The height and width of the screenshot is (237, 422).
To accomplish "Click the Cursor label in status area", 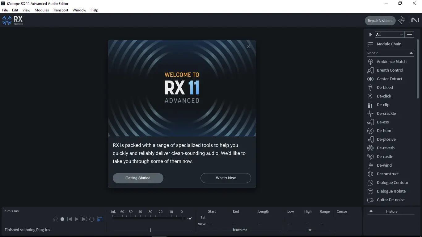I will pos(342,211).
